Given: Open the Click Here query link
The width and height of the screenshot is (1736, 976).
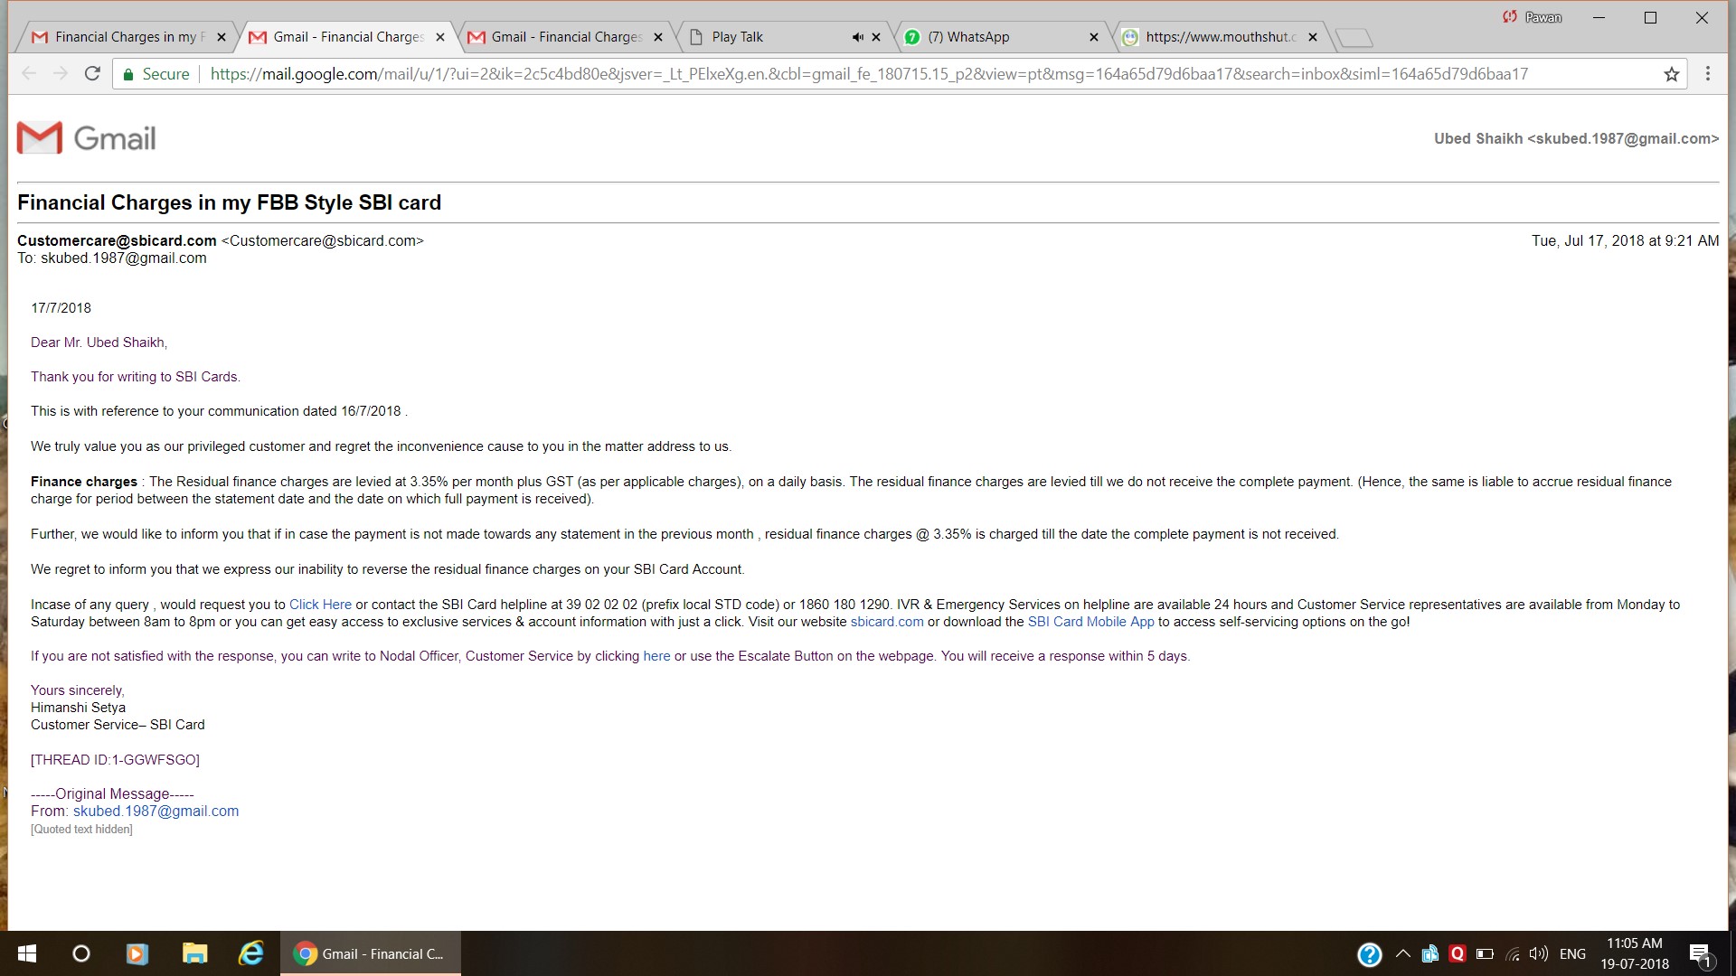Looking at the screenshot, I should point(320,605).
